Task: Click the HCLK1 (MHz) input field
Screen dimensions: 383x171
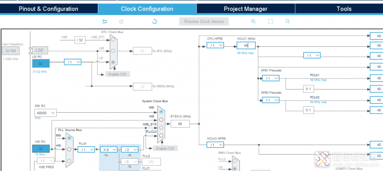Action: (x=246, y=45)
